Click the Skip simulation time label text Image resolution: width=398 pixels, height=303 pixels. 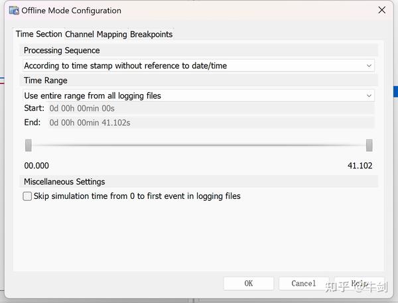(137, 196)
